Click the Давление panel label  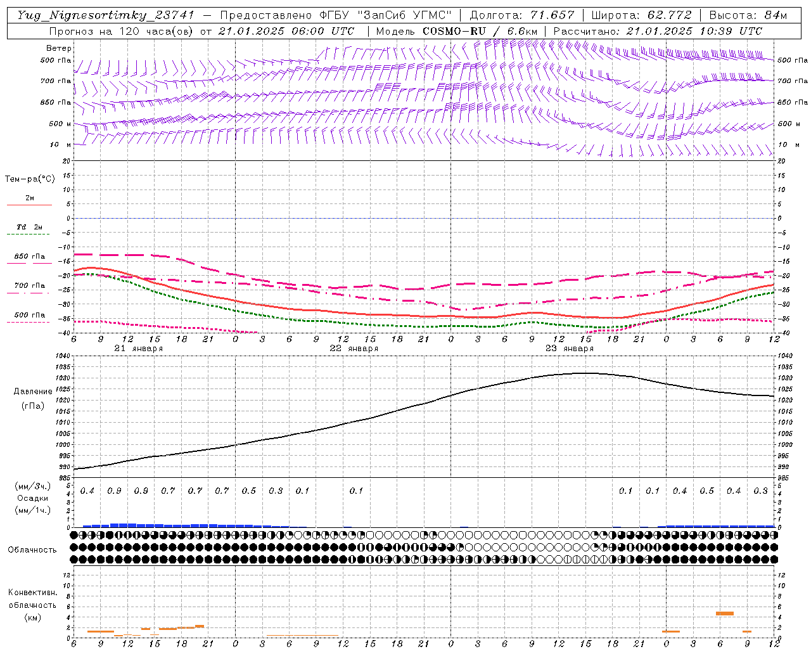(x=33, y=392)
